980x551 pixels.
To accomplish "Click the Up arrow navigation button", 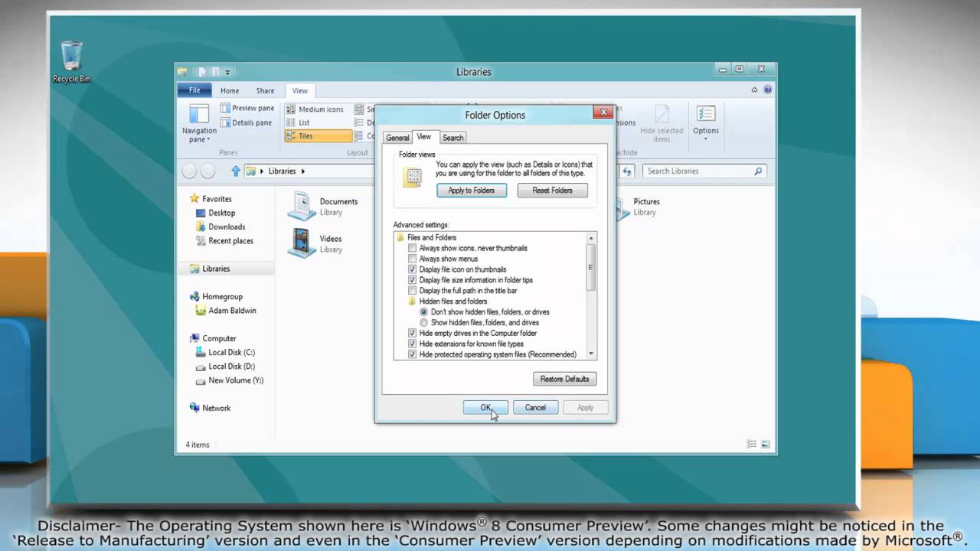I will 235,171.
